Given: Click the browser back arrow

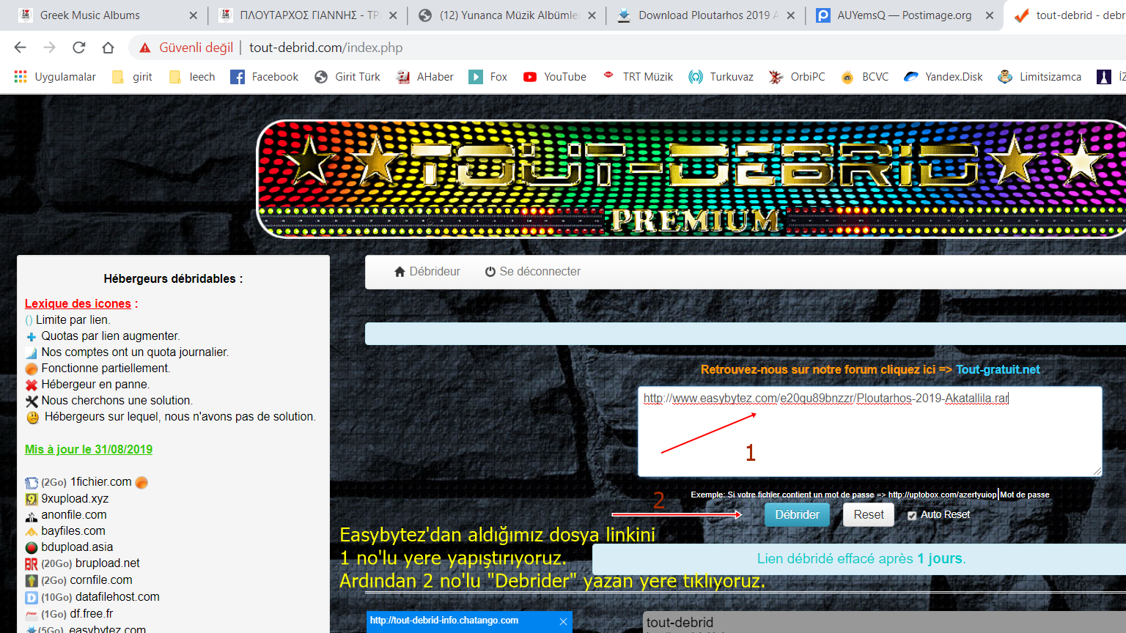Looking at the screenshot, I should pyautogui.click(x=20, y=48).
